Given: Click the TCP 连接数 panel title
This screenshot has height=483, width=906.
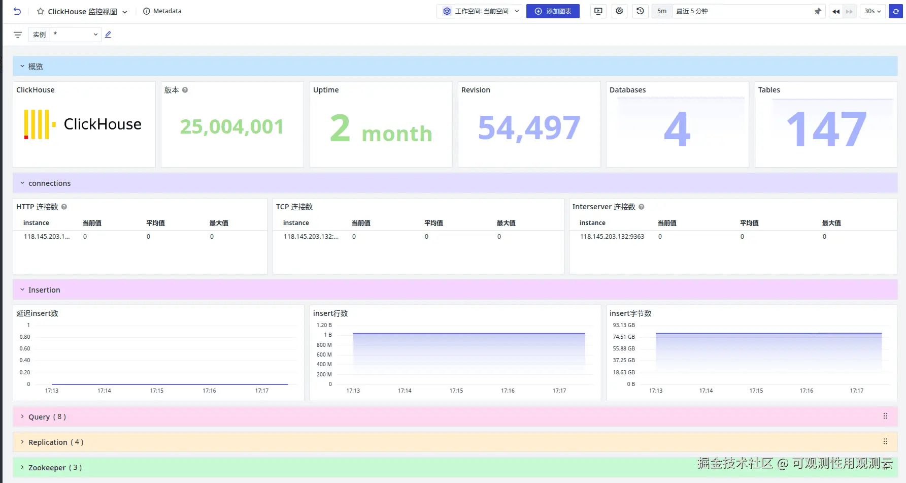Looking at the screenshot, I should coord(294,207).
